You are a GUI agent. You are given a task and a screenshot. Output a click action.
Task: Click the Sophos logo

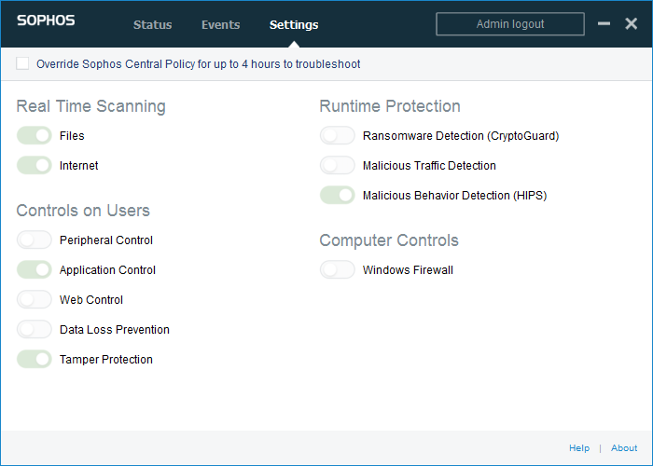(46, 21)
